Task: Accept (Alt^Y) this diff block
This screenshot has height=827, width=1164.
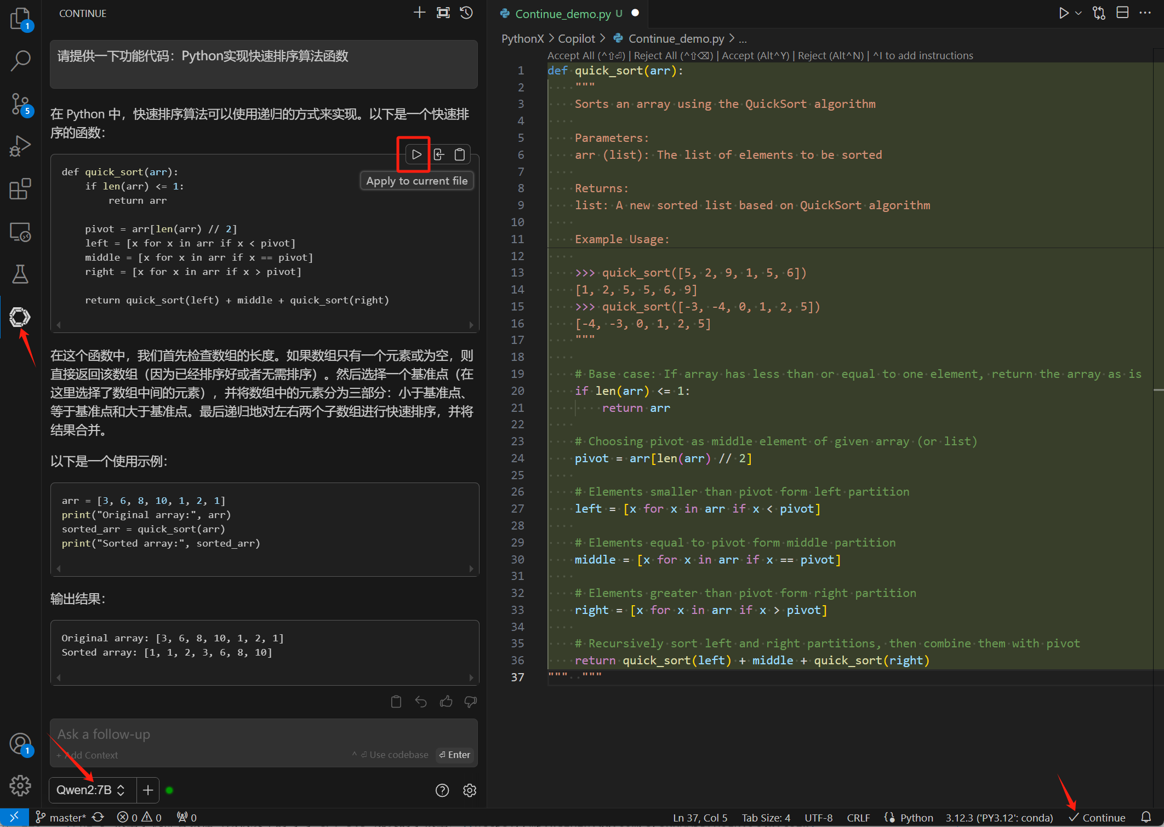Action: point(756,55)
